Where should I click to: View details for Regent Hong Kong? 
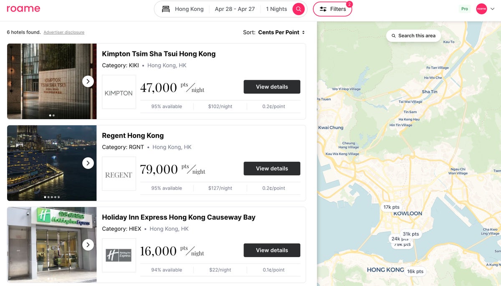point(272,169)
